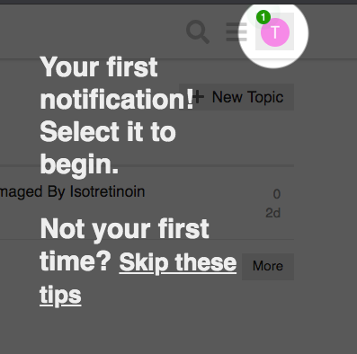Click the word tips in underlined link

click(x=60, y=296)
